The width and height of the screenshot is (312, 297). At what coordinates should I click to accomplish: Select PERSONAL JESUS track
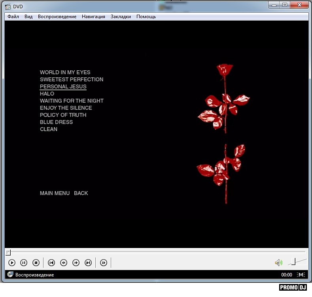tap(63, 86)
